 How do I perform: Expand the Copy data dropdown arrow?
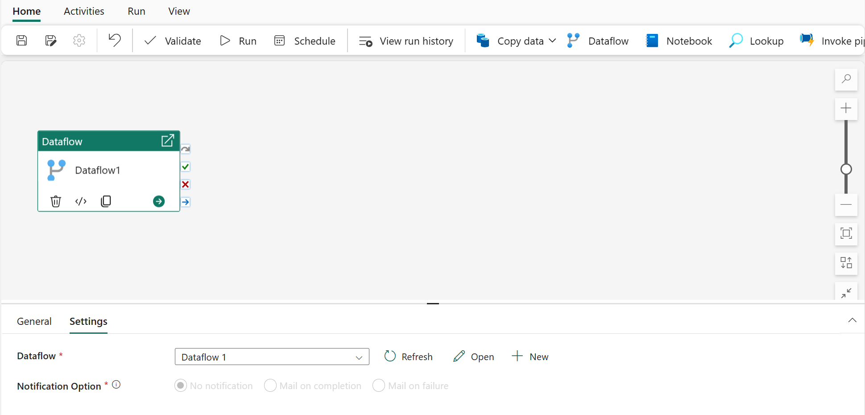552,41
